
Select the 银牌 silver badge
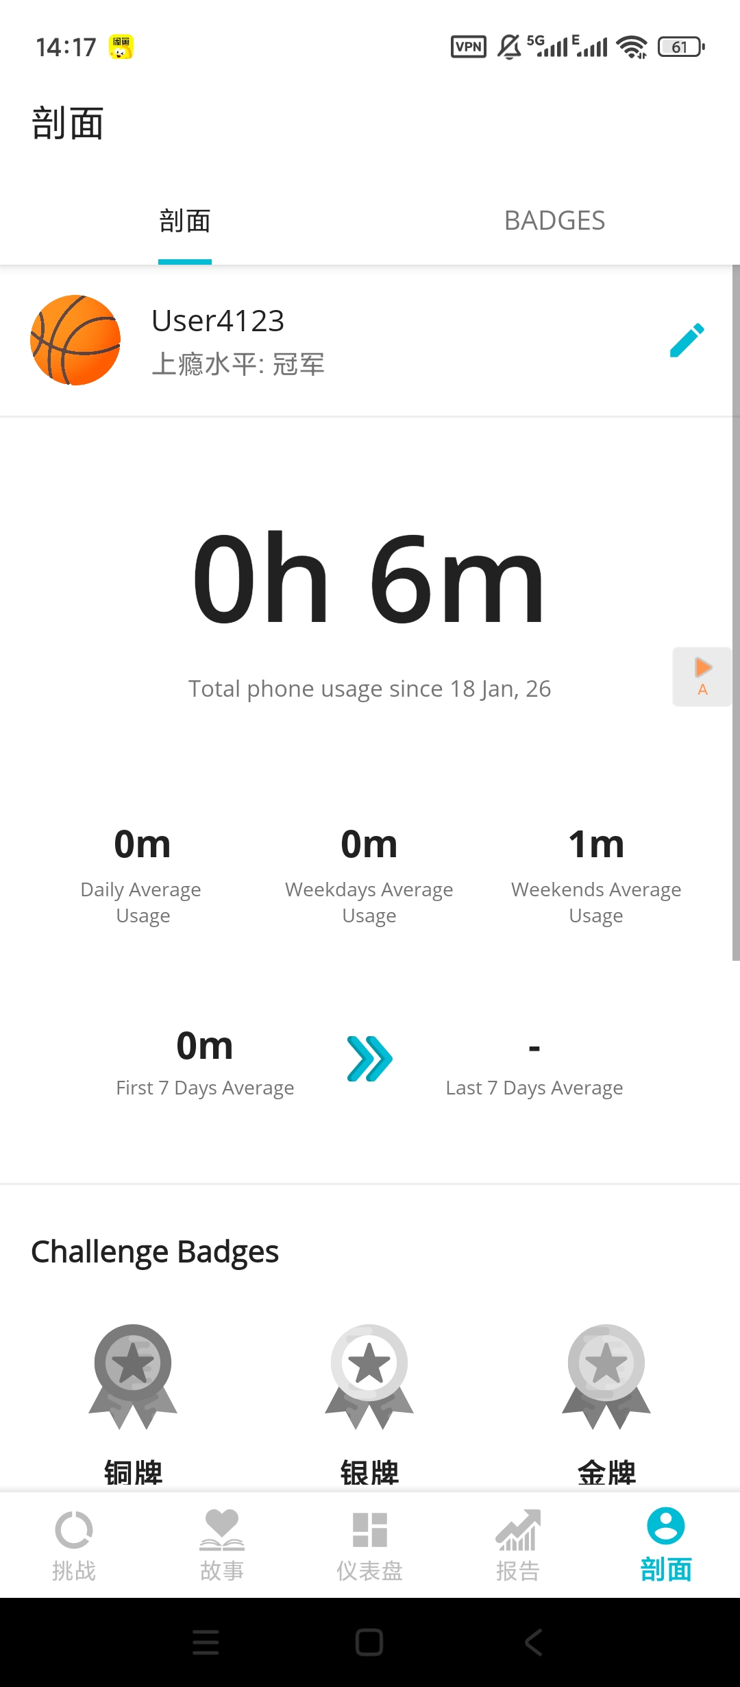tap(369, 1378)
